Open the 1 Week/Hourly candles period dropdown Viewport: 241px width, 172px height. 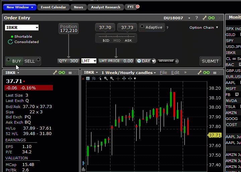pos(129,73)
